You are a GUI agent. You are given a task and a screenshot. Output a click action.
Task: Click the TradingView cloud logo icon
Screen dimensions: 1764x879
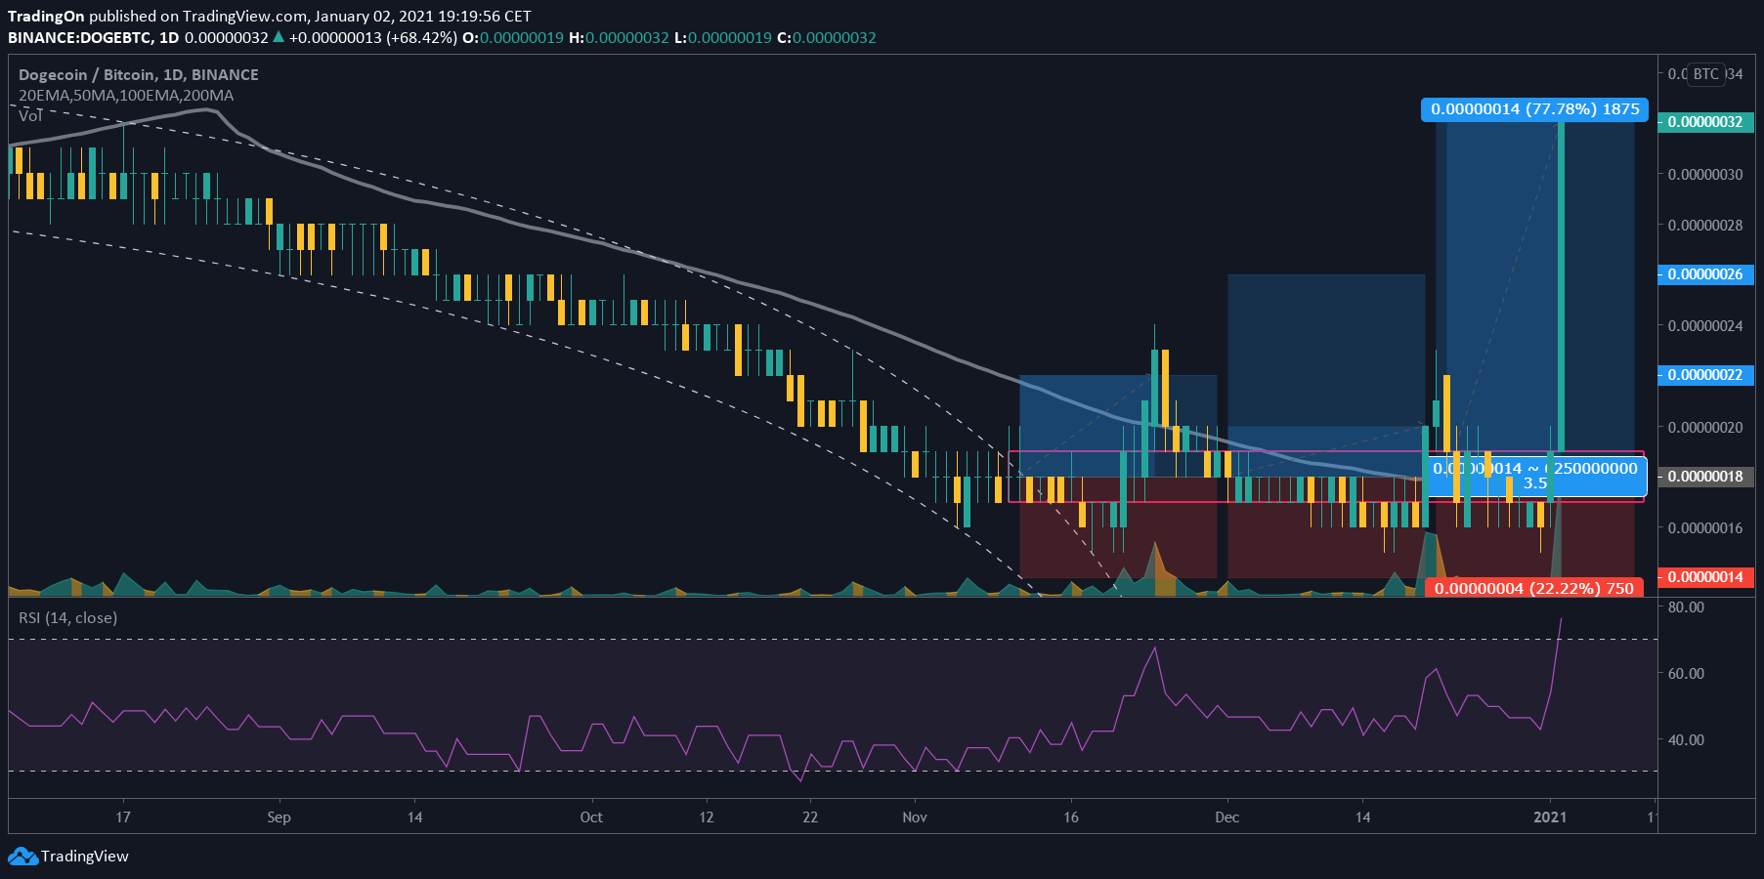(x=22, y=857)
